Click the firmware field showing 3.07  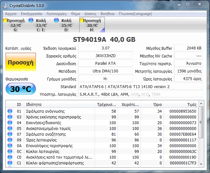pyautogui.click(x=105, y=48)
